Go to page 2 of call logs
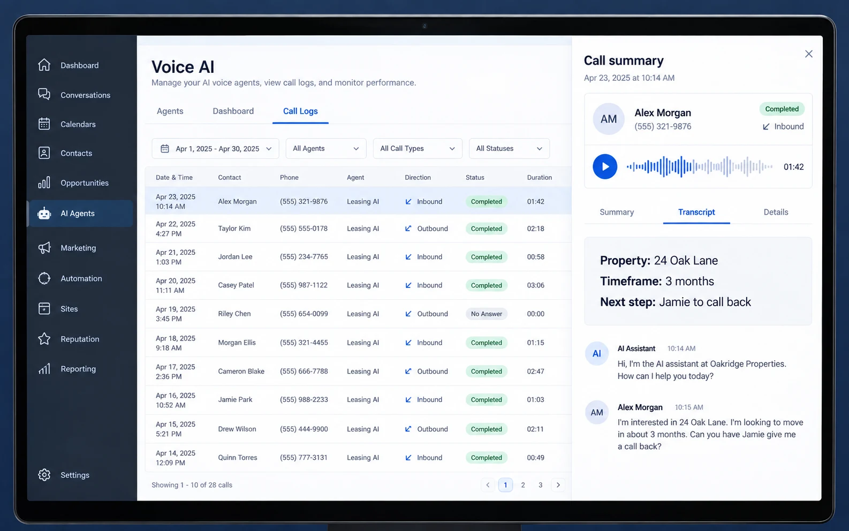849x531 pixels. click(523, 485)
